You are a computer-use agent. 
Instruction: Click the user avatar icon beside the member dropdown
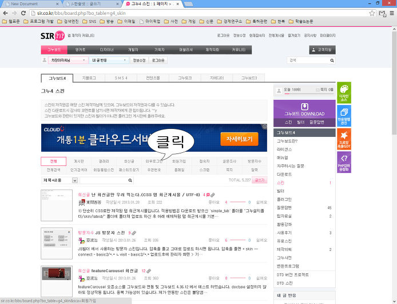click(44, 60)
